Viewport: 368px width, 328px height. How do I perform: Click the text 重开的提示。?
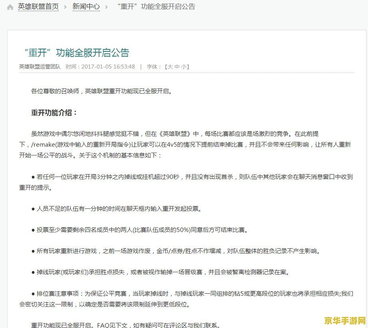(x=36, y=187)
